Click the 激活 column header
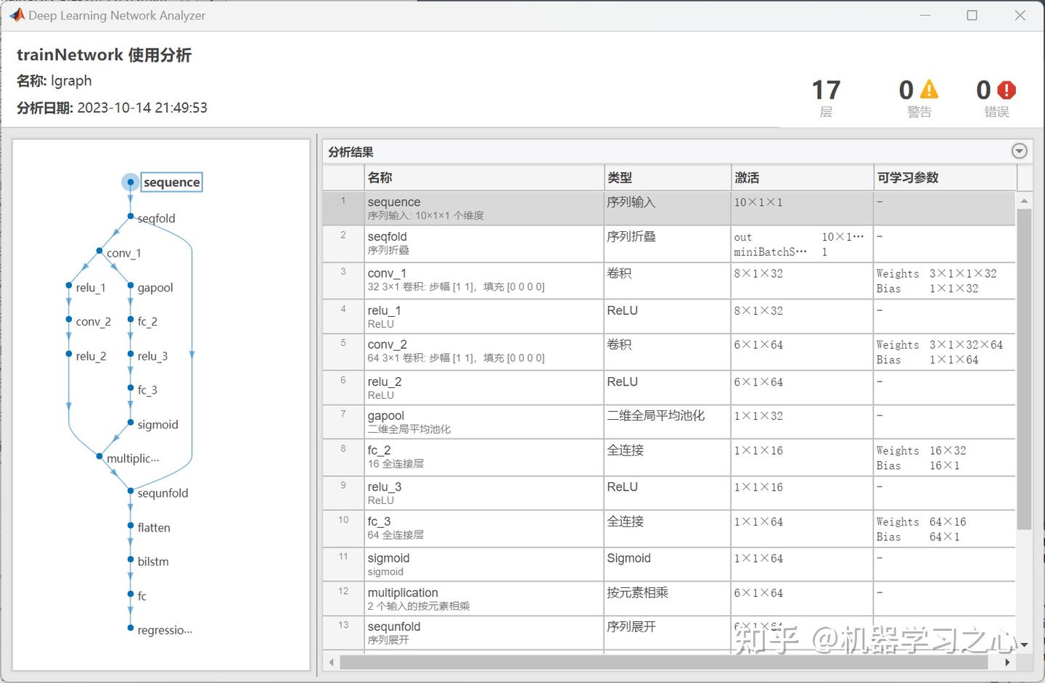Screen dimensions: 1045x683 [x=802, y=178]
